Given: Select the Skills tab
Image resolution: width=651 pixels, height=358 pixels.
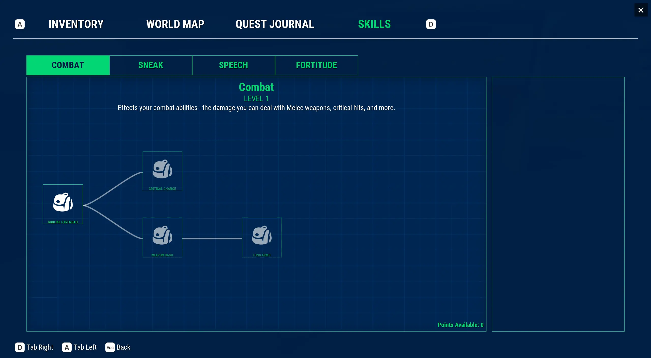Looking at the screenshot, I should (374, 24).
